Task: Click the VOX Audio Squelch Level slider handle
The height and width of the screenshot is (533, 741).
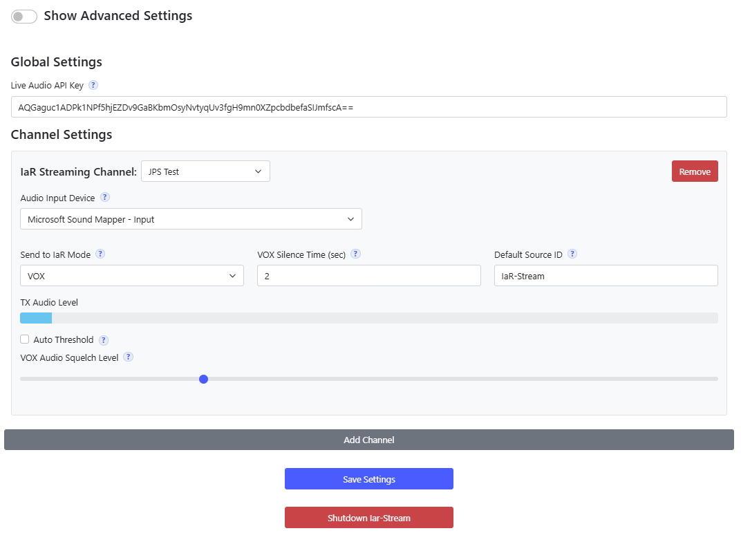Action: point(203,379)
